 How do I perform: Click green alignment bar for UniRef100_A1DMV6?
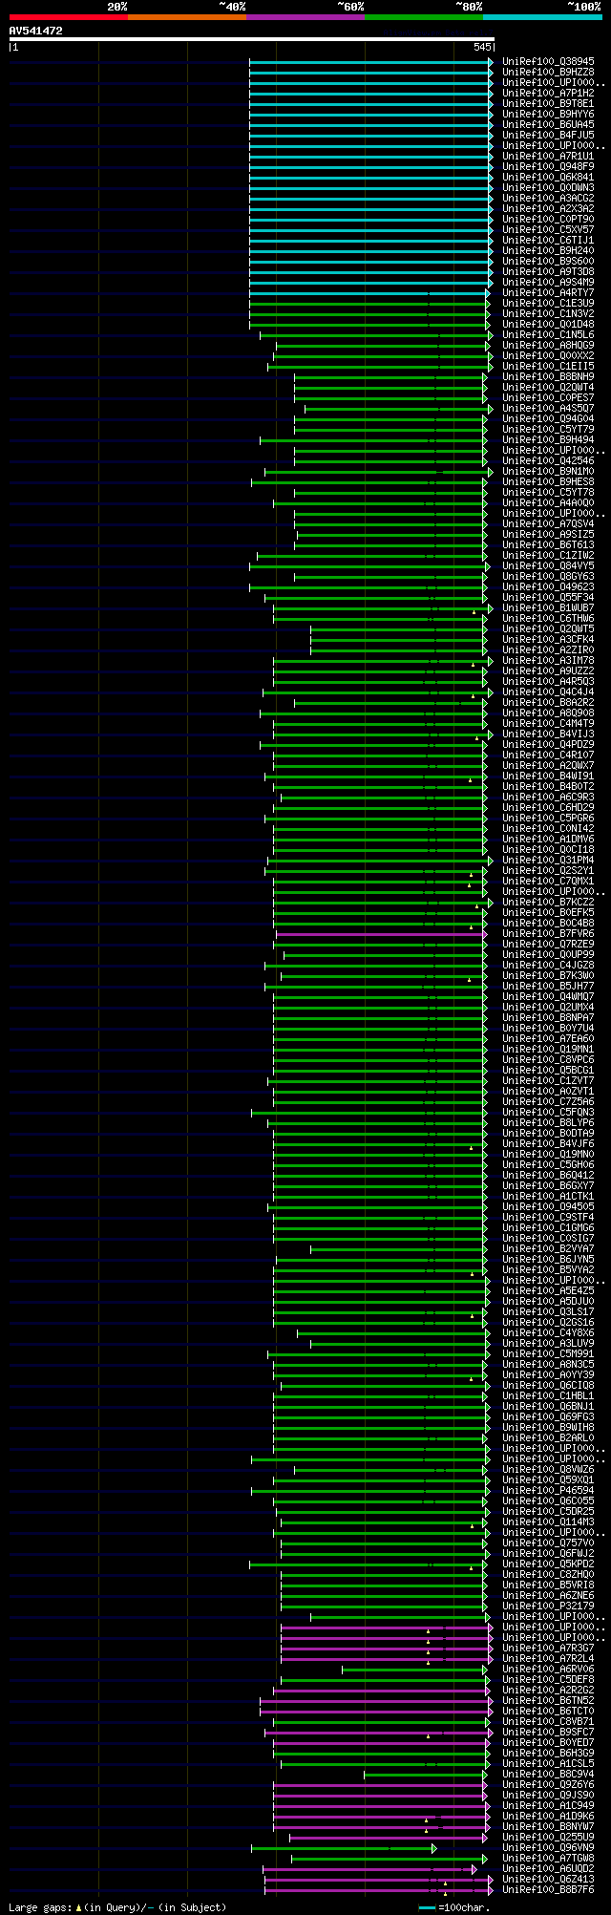(380, 840)
